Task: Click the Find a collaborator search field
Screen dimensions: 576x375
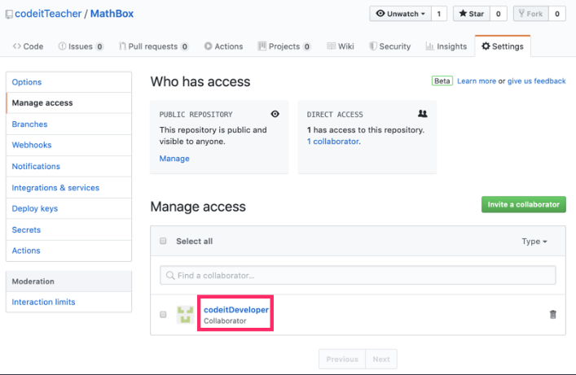Action: click(358, 275)
